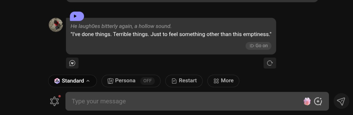
Task: Open the More options menu
Action: [x=223, y=81]
